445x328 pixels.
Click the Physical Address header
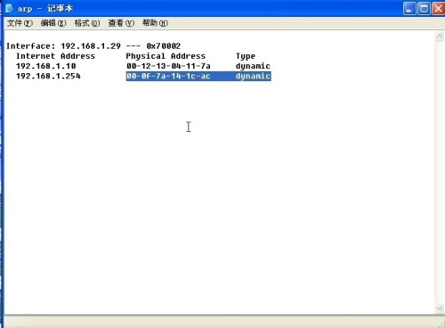tap(166, 56)
